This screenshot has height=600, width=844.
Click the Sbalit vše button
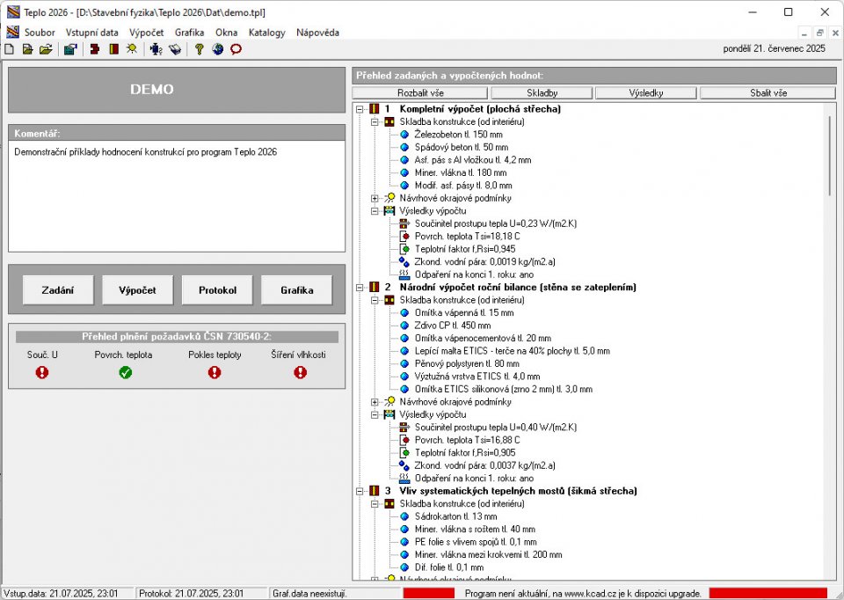coord(768,93)
